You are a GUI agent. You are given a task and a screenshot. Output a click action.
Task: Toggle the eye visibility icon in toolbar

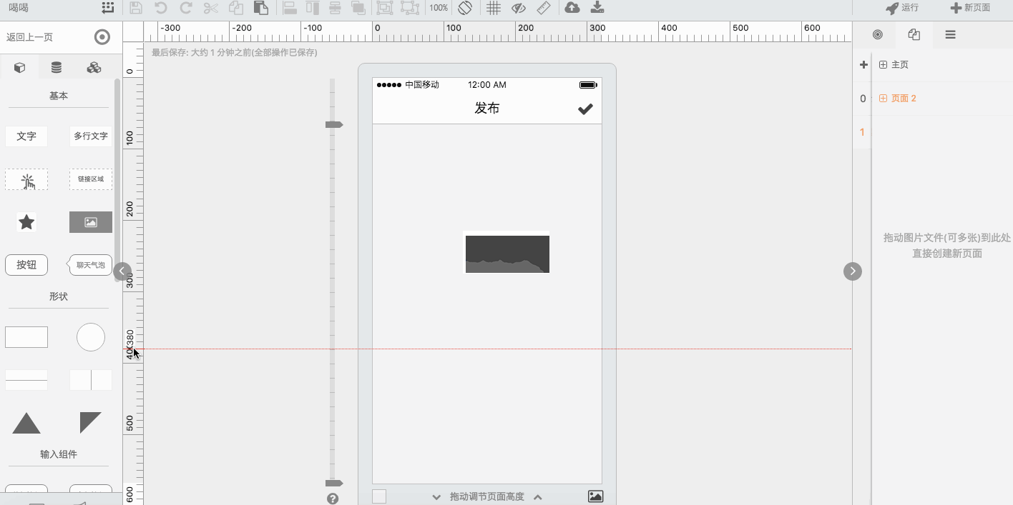coord(519,8)
